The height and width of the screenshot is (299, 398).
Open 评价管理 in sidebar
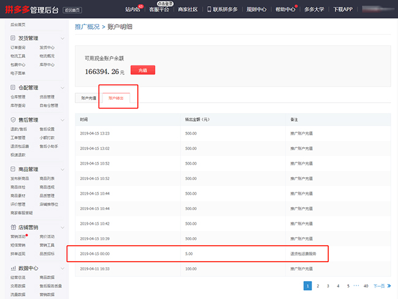point(18,204)
